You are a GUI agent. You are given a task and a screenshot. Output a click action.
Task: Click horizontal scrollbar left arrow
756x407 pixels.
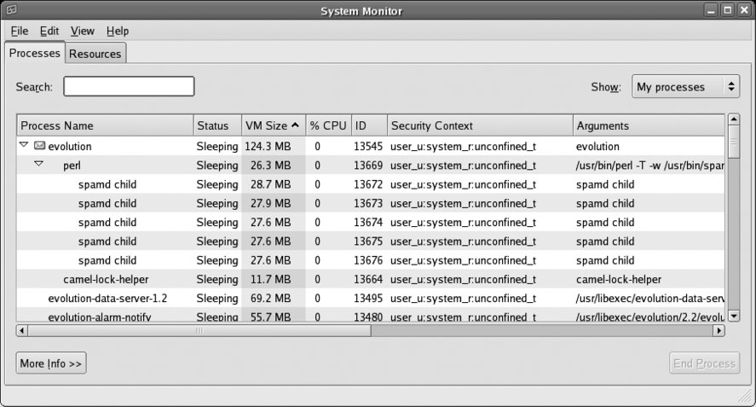pos(21,331)
